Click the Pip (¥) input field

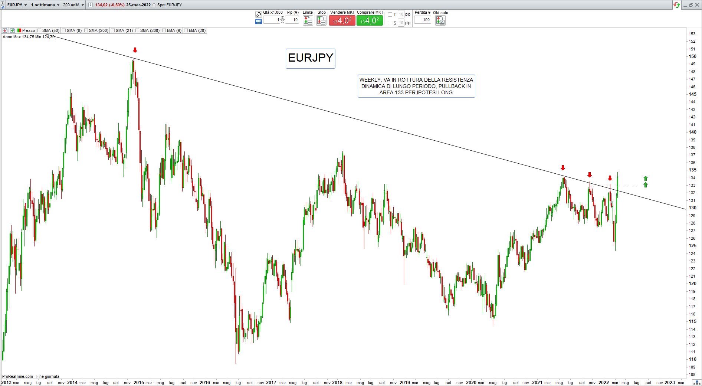tap(292, 20)
